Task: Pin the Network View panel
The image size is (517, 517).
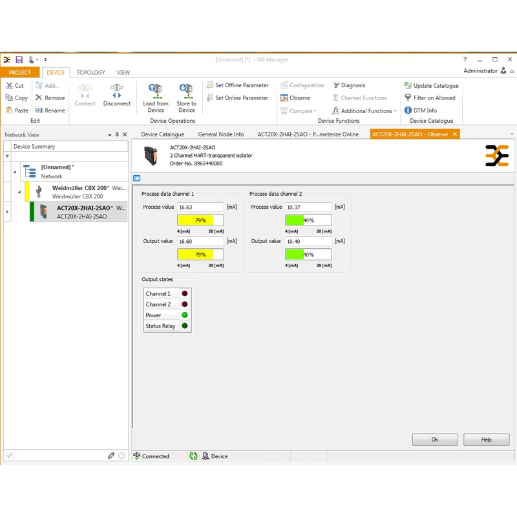Action: (x=117, y=134)
